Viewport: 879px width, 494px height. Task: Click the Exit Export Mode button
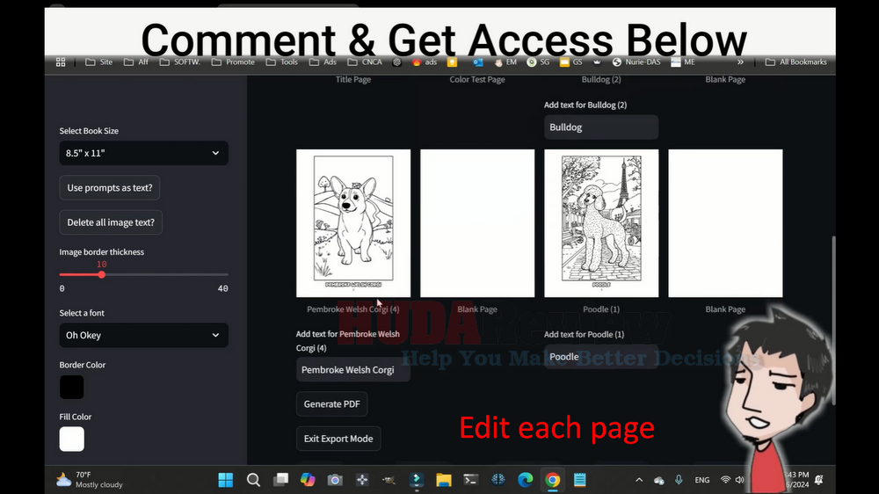point(338,439)
